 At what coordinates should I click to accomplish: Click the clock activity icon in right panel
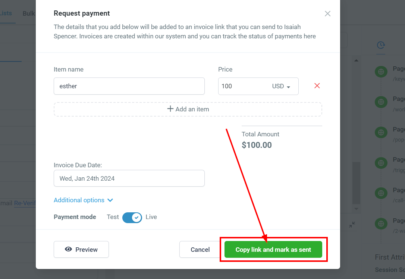point(381,45)
